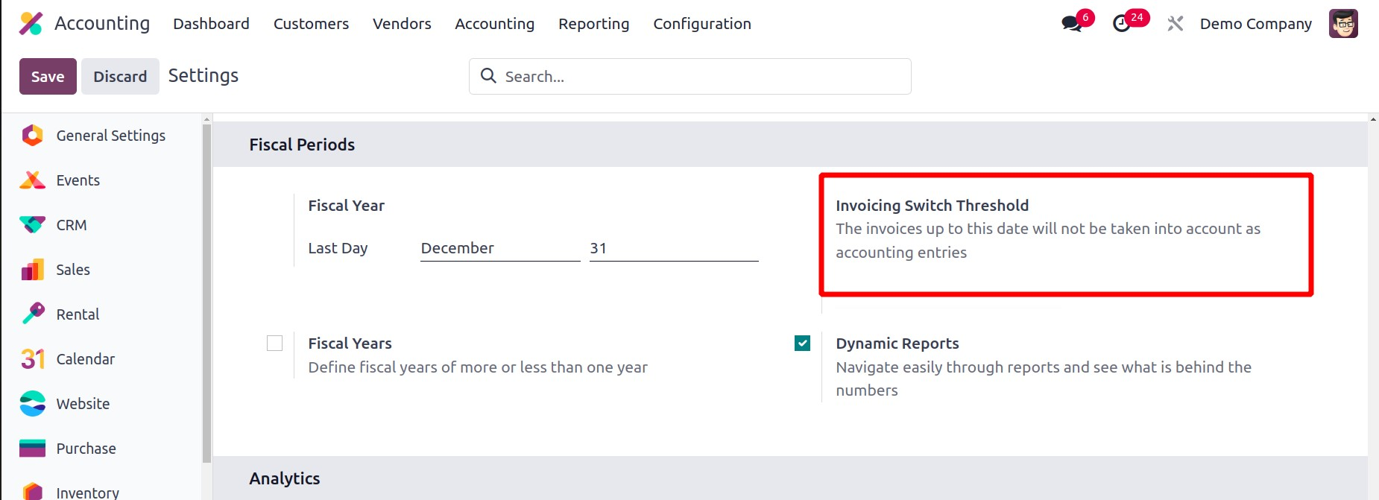Open the activities clock icon
Viewport: 1379px width, 500px height.
pyautogui.click(x=1122, y=24)
